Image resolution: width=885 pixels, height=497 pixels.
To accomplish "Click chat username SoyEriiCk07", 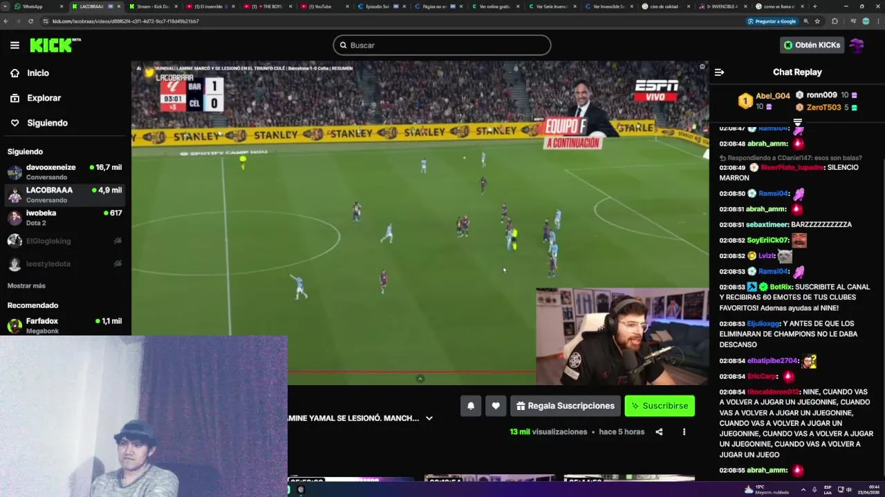I will coord(767,240).
